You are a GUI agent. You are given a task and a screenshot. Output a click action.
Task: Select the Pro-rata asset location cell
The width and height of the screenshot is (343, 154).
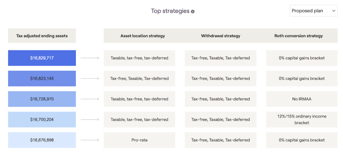pos(139,140)
